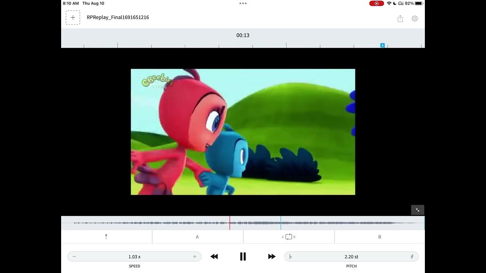Click the SPEED label
The width and height of the screenshot is (486, 273).
[134, 266]
